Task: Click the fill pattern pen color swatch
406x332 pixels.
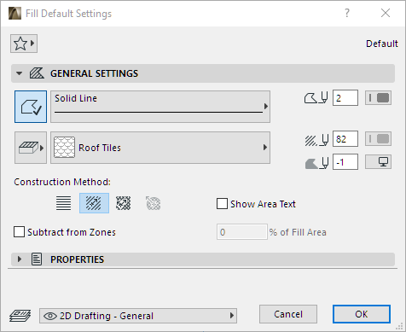Action: (378, 139)
